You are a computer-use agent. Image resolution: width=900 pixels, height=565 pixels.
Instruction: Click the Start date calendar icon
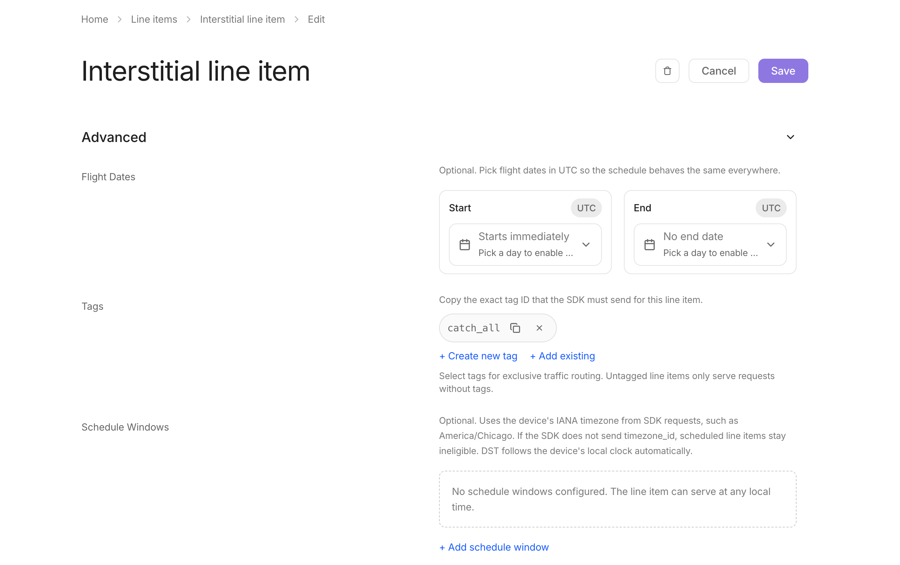click(465, 245)
